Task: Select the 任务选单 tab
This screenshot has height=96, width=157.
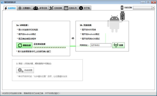Action: (56, 8)
